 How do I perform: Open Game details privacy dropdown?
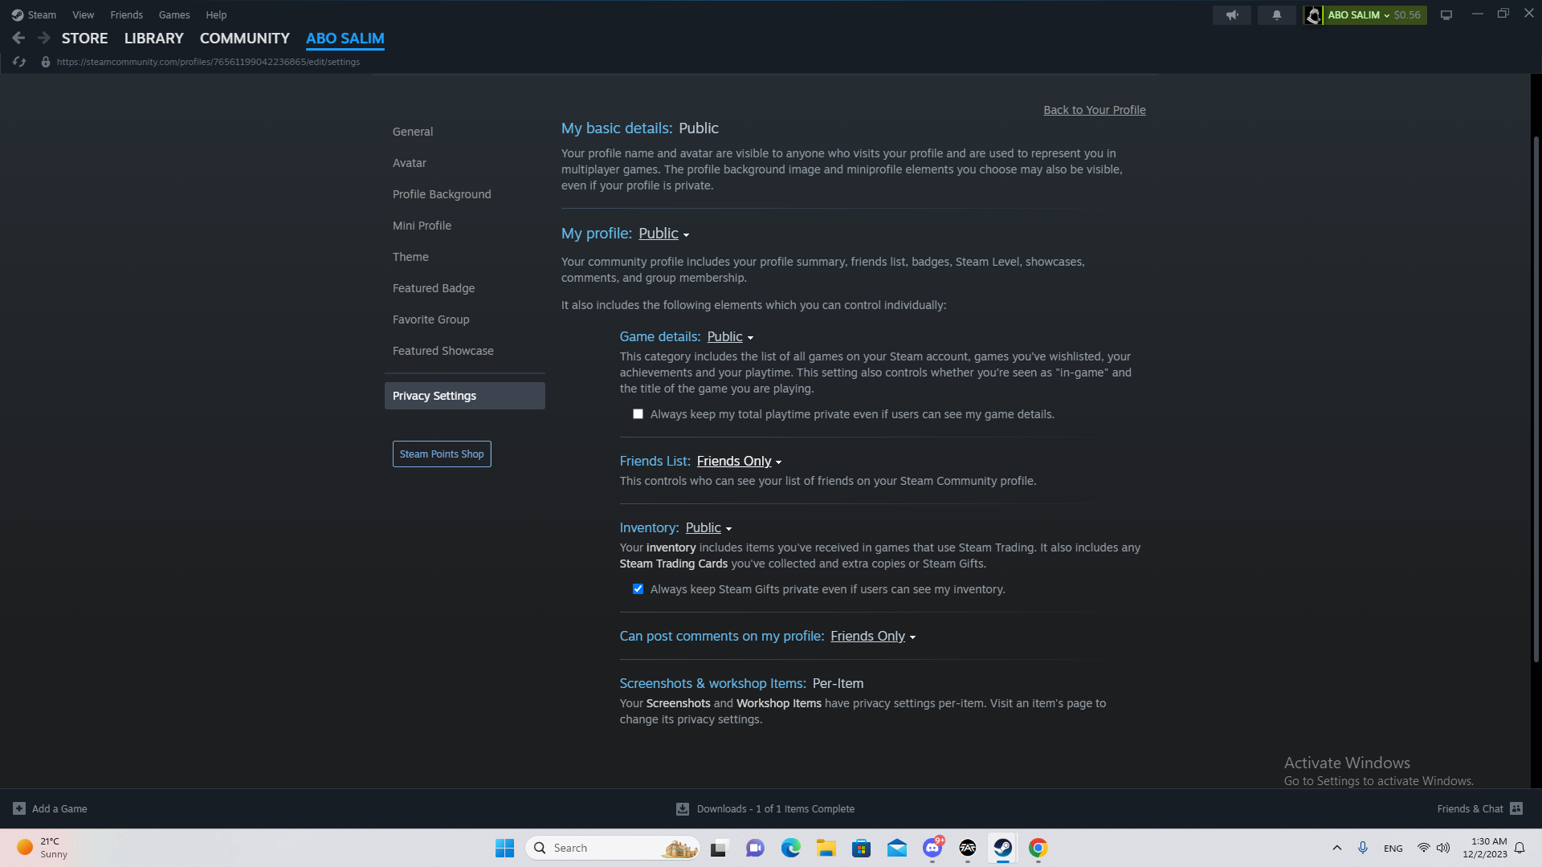tap(730, 337)
